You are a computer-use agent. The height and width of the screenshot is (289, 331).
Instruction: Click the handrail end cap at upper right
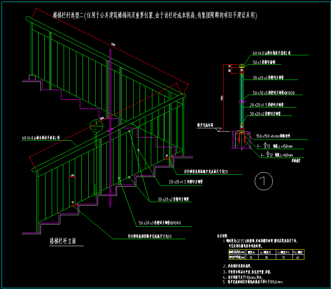coord(184,96)
